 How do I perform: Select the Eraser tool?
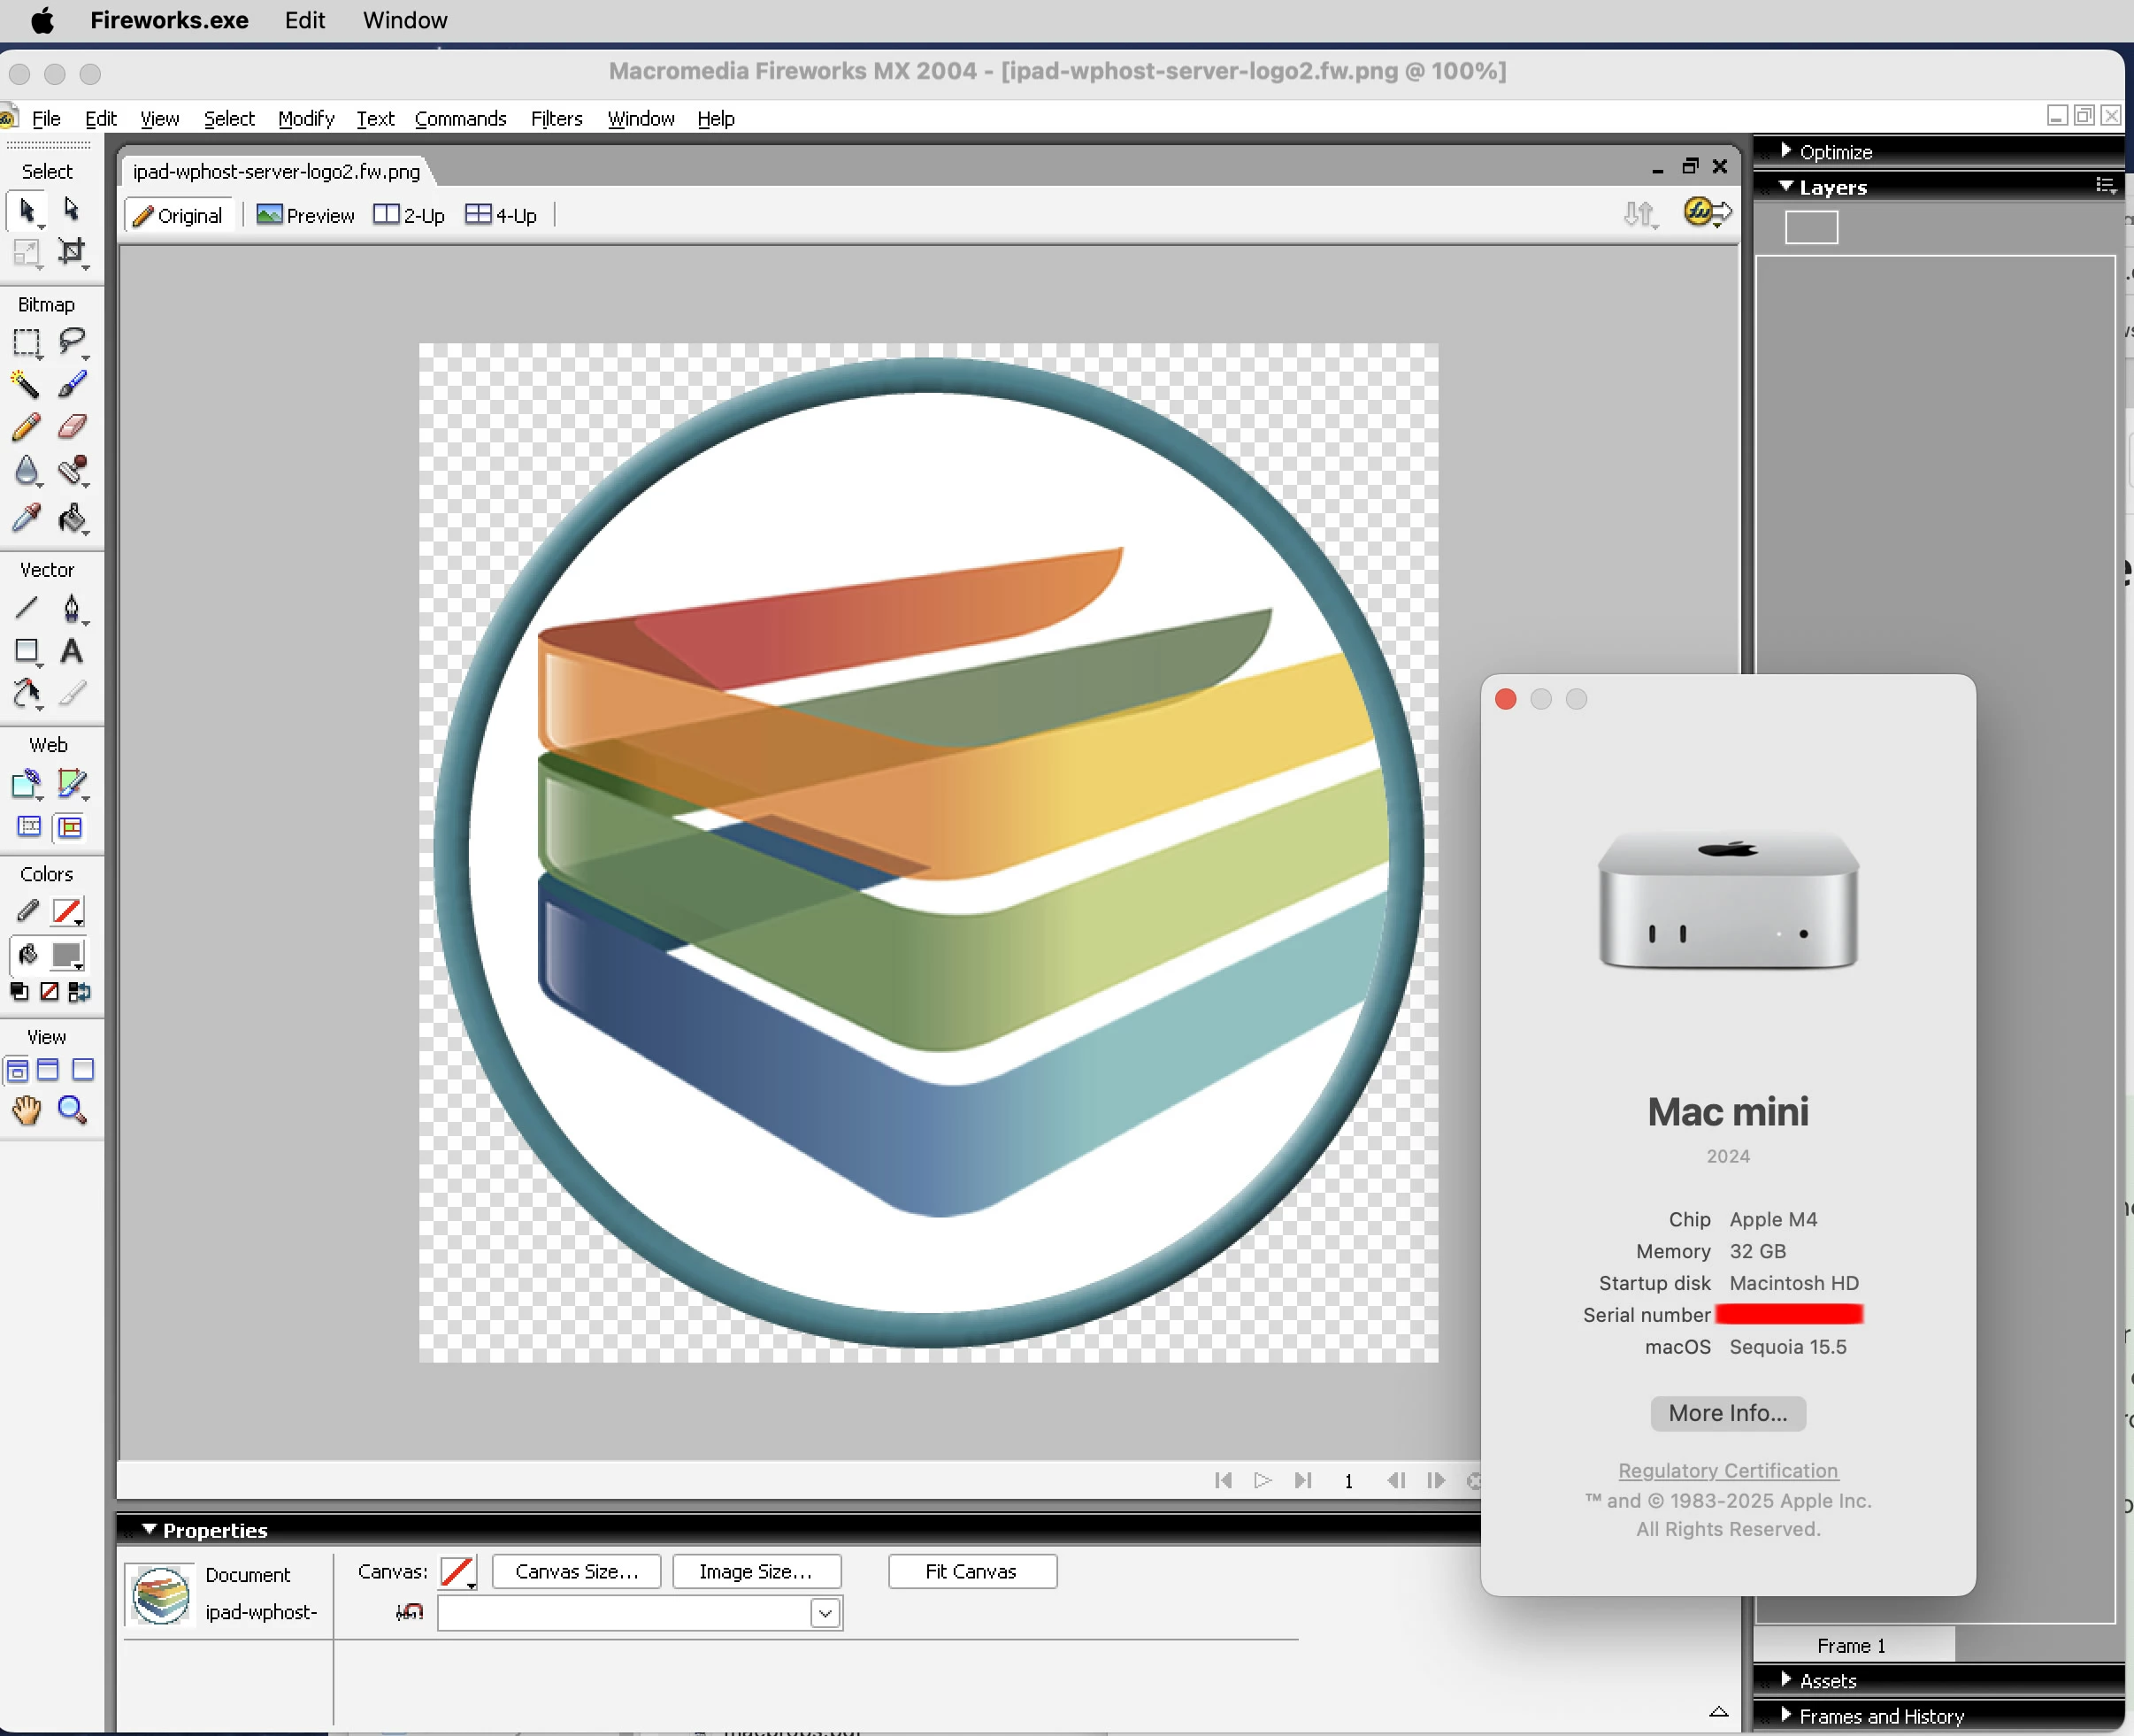[72, 427]
